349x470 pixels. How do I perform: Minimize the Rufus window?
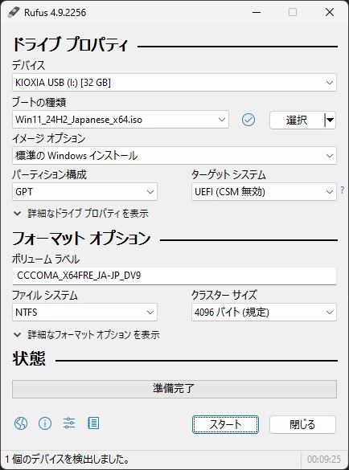click(x=257, y=12)
